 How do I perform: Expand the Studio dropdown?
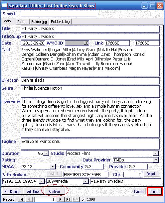(x=156, y=153)
